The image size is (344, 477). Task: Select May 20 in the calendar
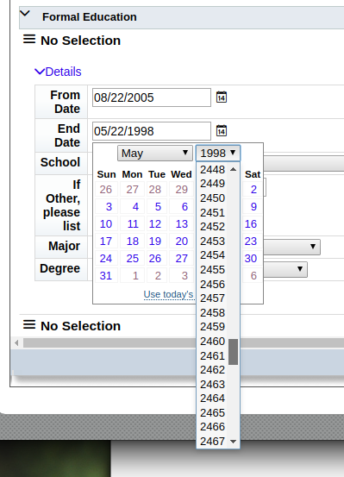(182, 242)
